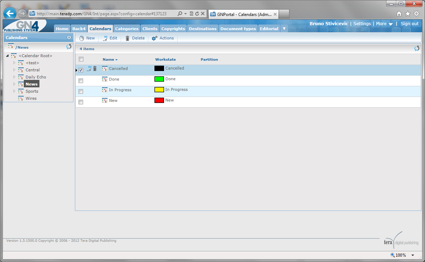Screen dimensions: 425x262
Task: Click the calendar icon of Sports tree node
Action: tap(21, 91)
